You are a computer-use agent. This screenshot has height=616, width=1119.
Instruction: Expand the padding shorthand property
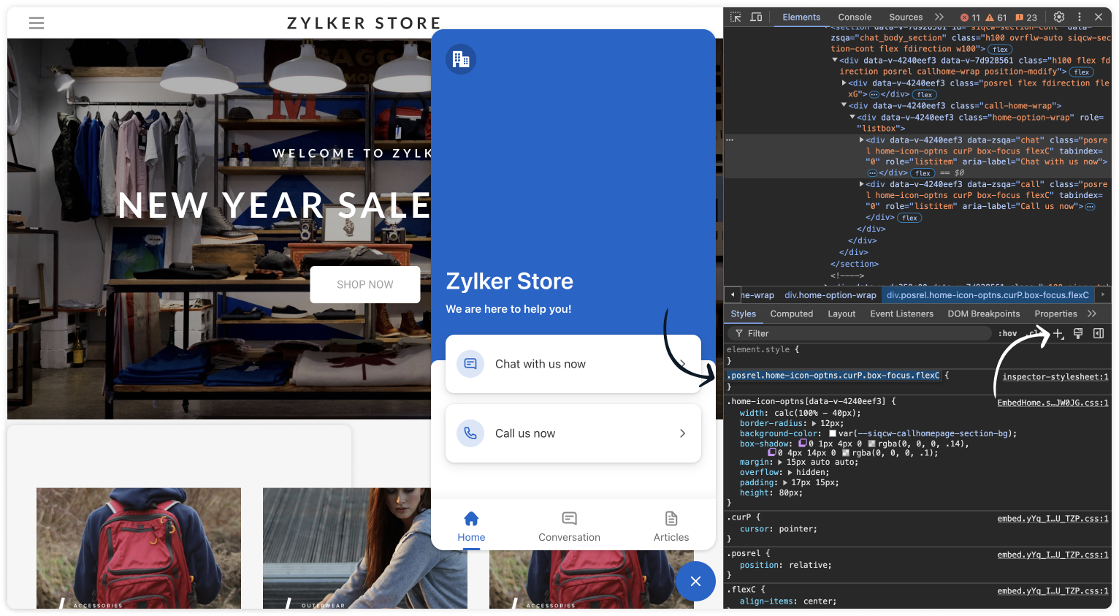(785, 482)
